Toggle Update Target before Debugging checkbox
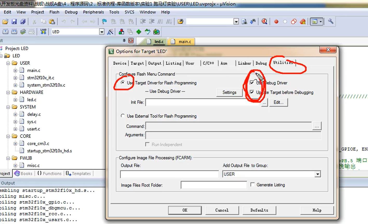The image size is (368, 224). [252, 92]
